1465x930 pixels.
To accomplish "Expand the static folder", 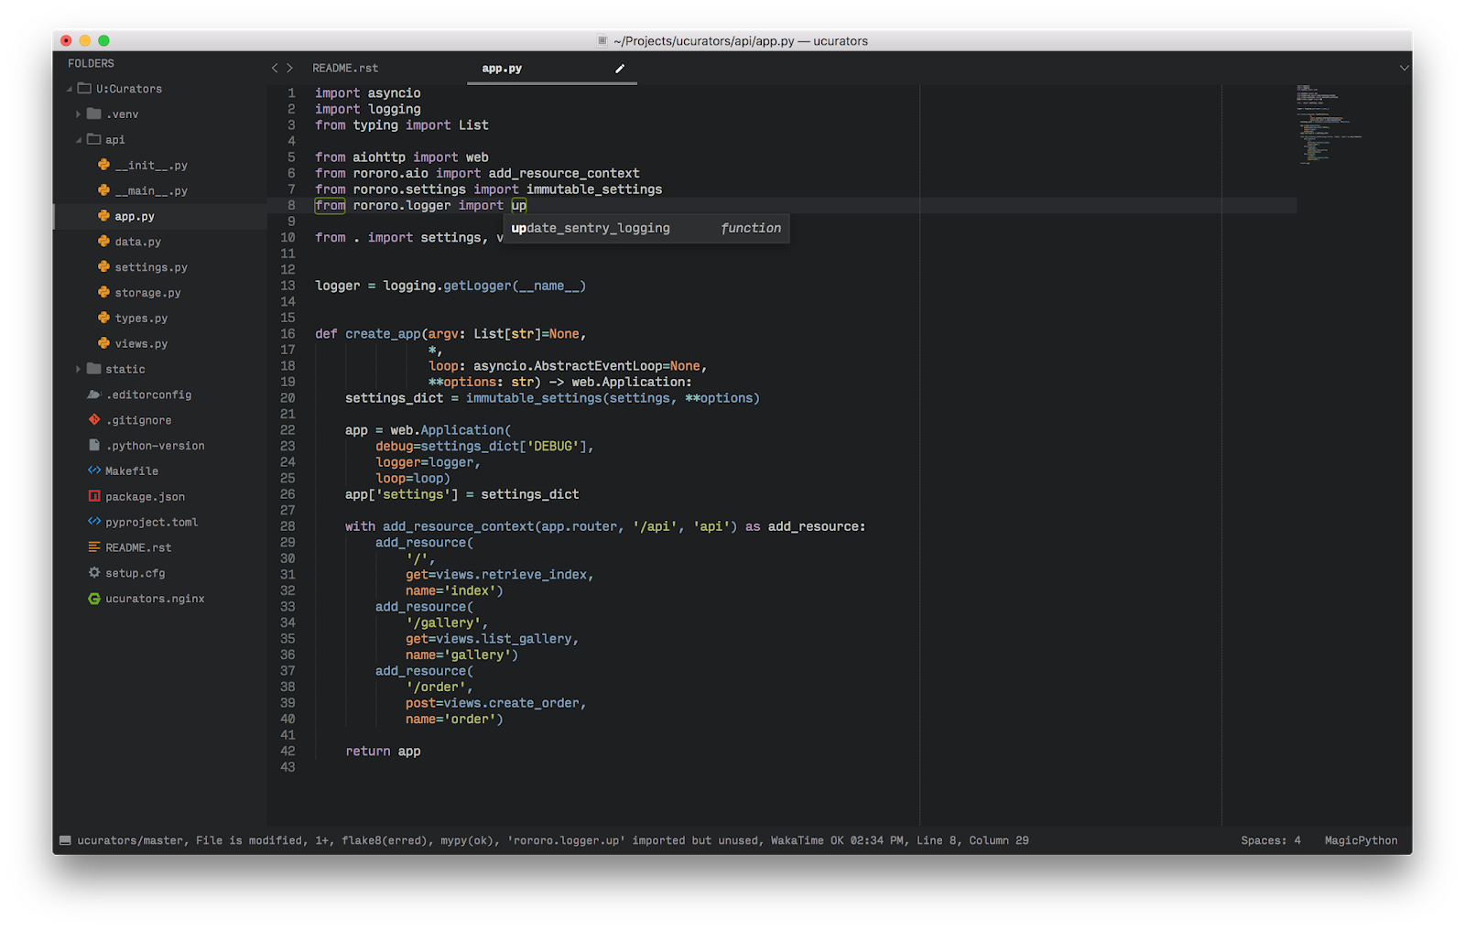I will point(79,369).
